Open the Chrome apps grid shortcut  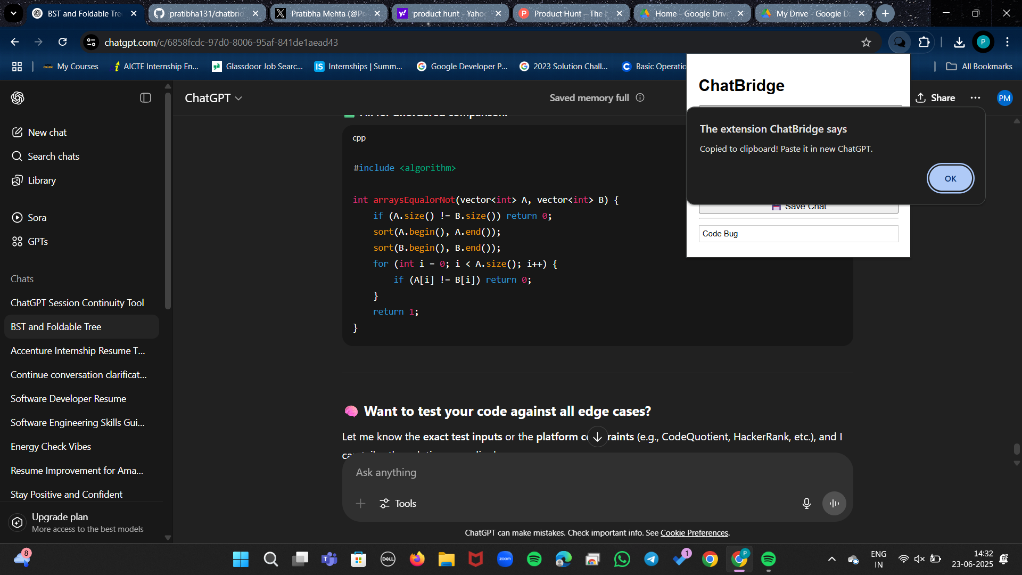17,67
